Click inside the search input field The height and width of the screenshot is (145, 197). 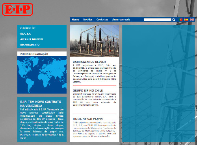coord(158,20)
